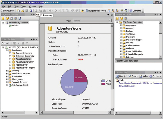The image size is (163, 119).
Task: Click SQL Mobile icon in Template Explorer
Action: coord(126,18)
